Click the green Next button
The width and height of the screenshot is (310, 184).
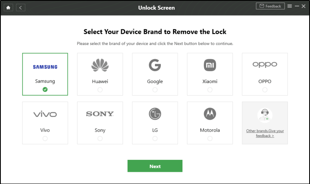[155, 166]
